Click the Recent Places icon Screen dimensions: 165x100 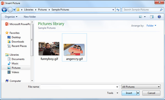point(9,46)
